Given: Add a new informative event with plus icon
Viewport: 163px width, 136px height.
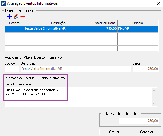Looking at the screenshot, I should 9,16.
